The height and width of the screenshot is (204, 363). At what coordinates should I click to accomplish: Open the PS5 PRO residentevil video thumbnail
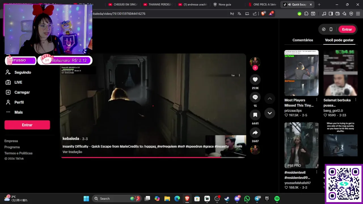pyautogui.click(x=301, y=145)
